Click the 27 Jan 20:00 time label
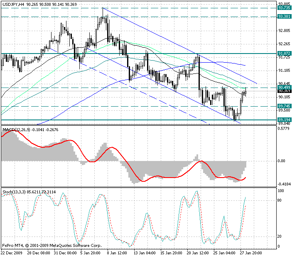Screen dimensions: 292x256 click(251, 253)
